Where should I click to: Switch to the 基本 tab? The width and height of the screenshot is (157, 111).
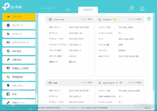coord(68,10)
